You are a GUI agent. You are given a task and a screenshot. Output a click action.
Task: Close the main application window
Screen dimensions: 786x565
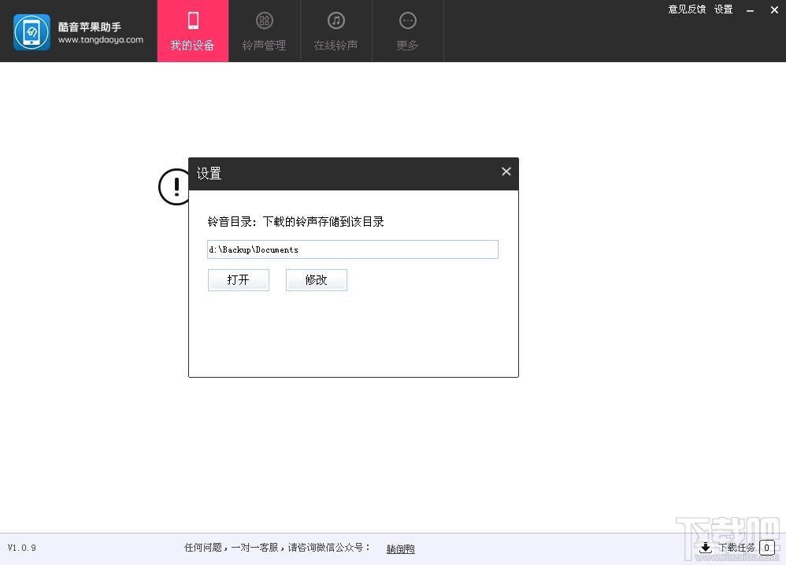(x=774, y=10)
